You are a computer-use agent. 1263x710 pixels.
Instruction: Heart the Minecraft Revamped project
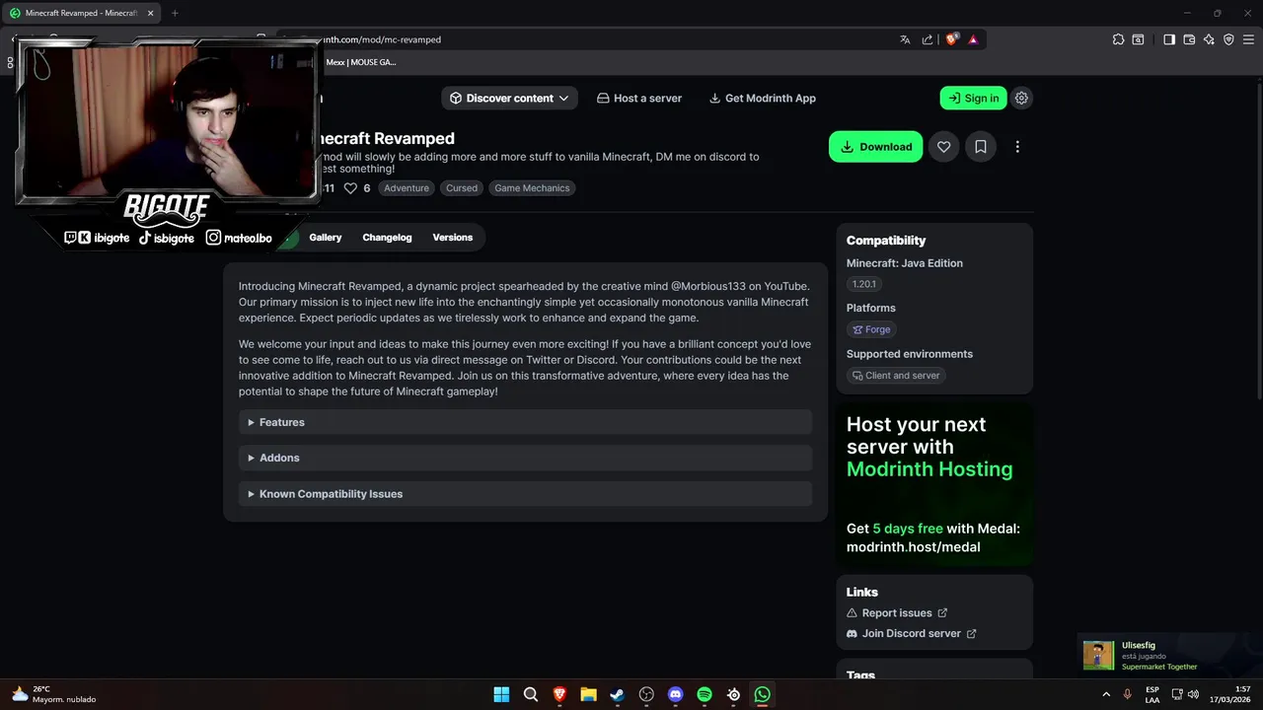pyautogui.click(x=944, y=147)
